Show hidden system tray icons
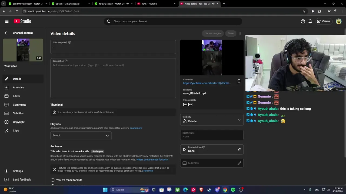Viewport: 346px width, 194px height. click(x=304, y=190)
